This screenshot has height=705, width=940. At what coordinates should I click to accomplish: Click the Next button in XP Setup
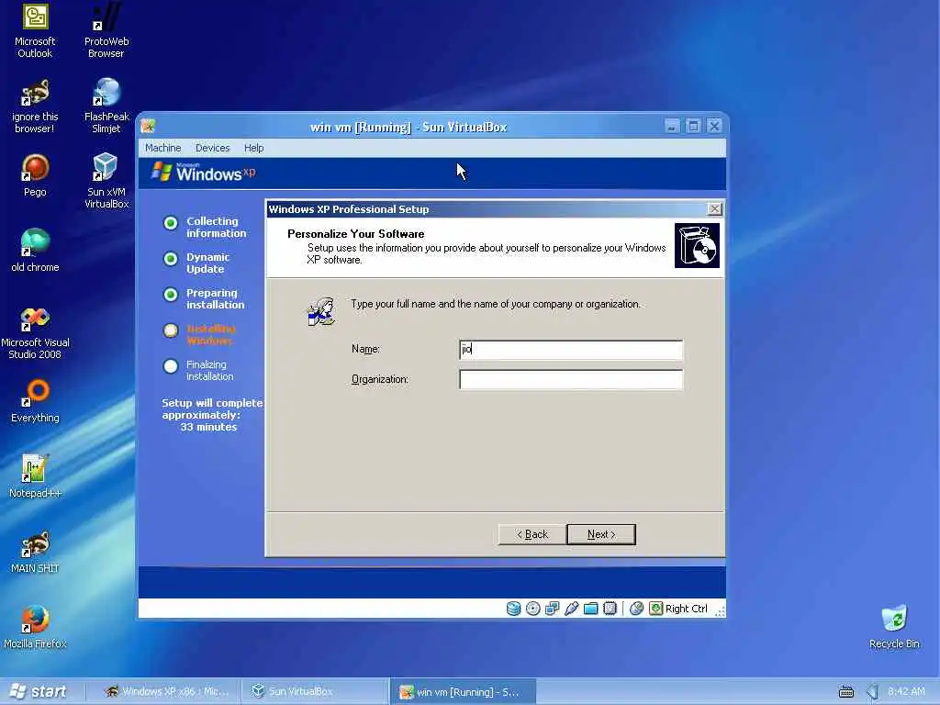tap(601, 534)
